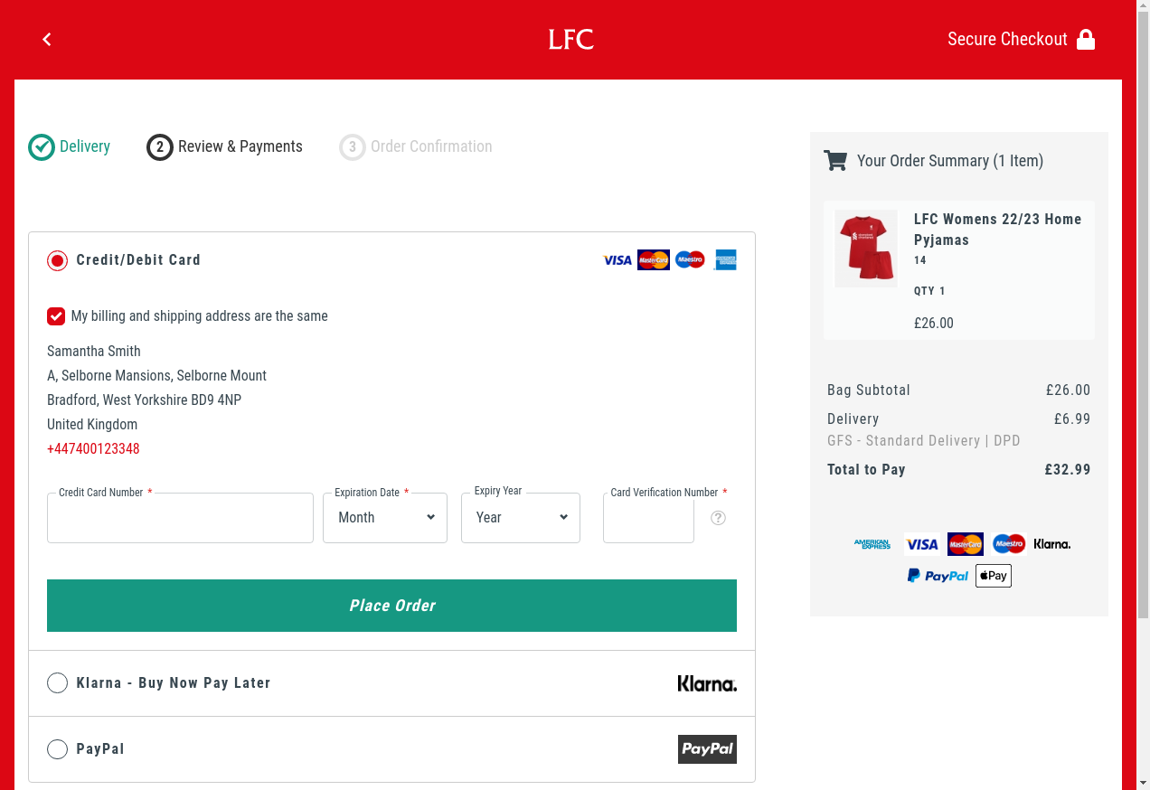
Task: Click the shopping cart icon in Order Summary
Action: [835, 161]
